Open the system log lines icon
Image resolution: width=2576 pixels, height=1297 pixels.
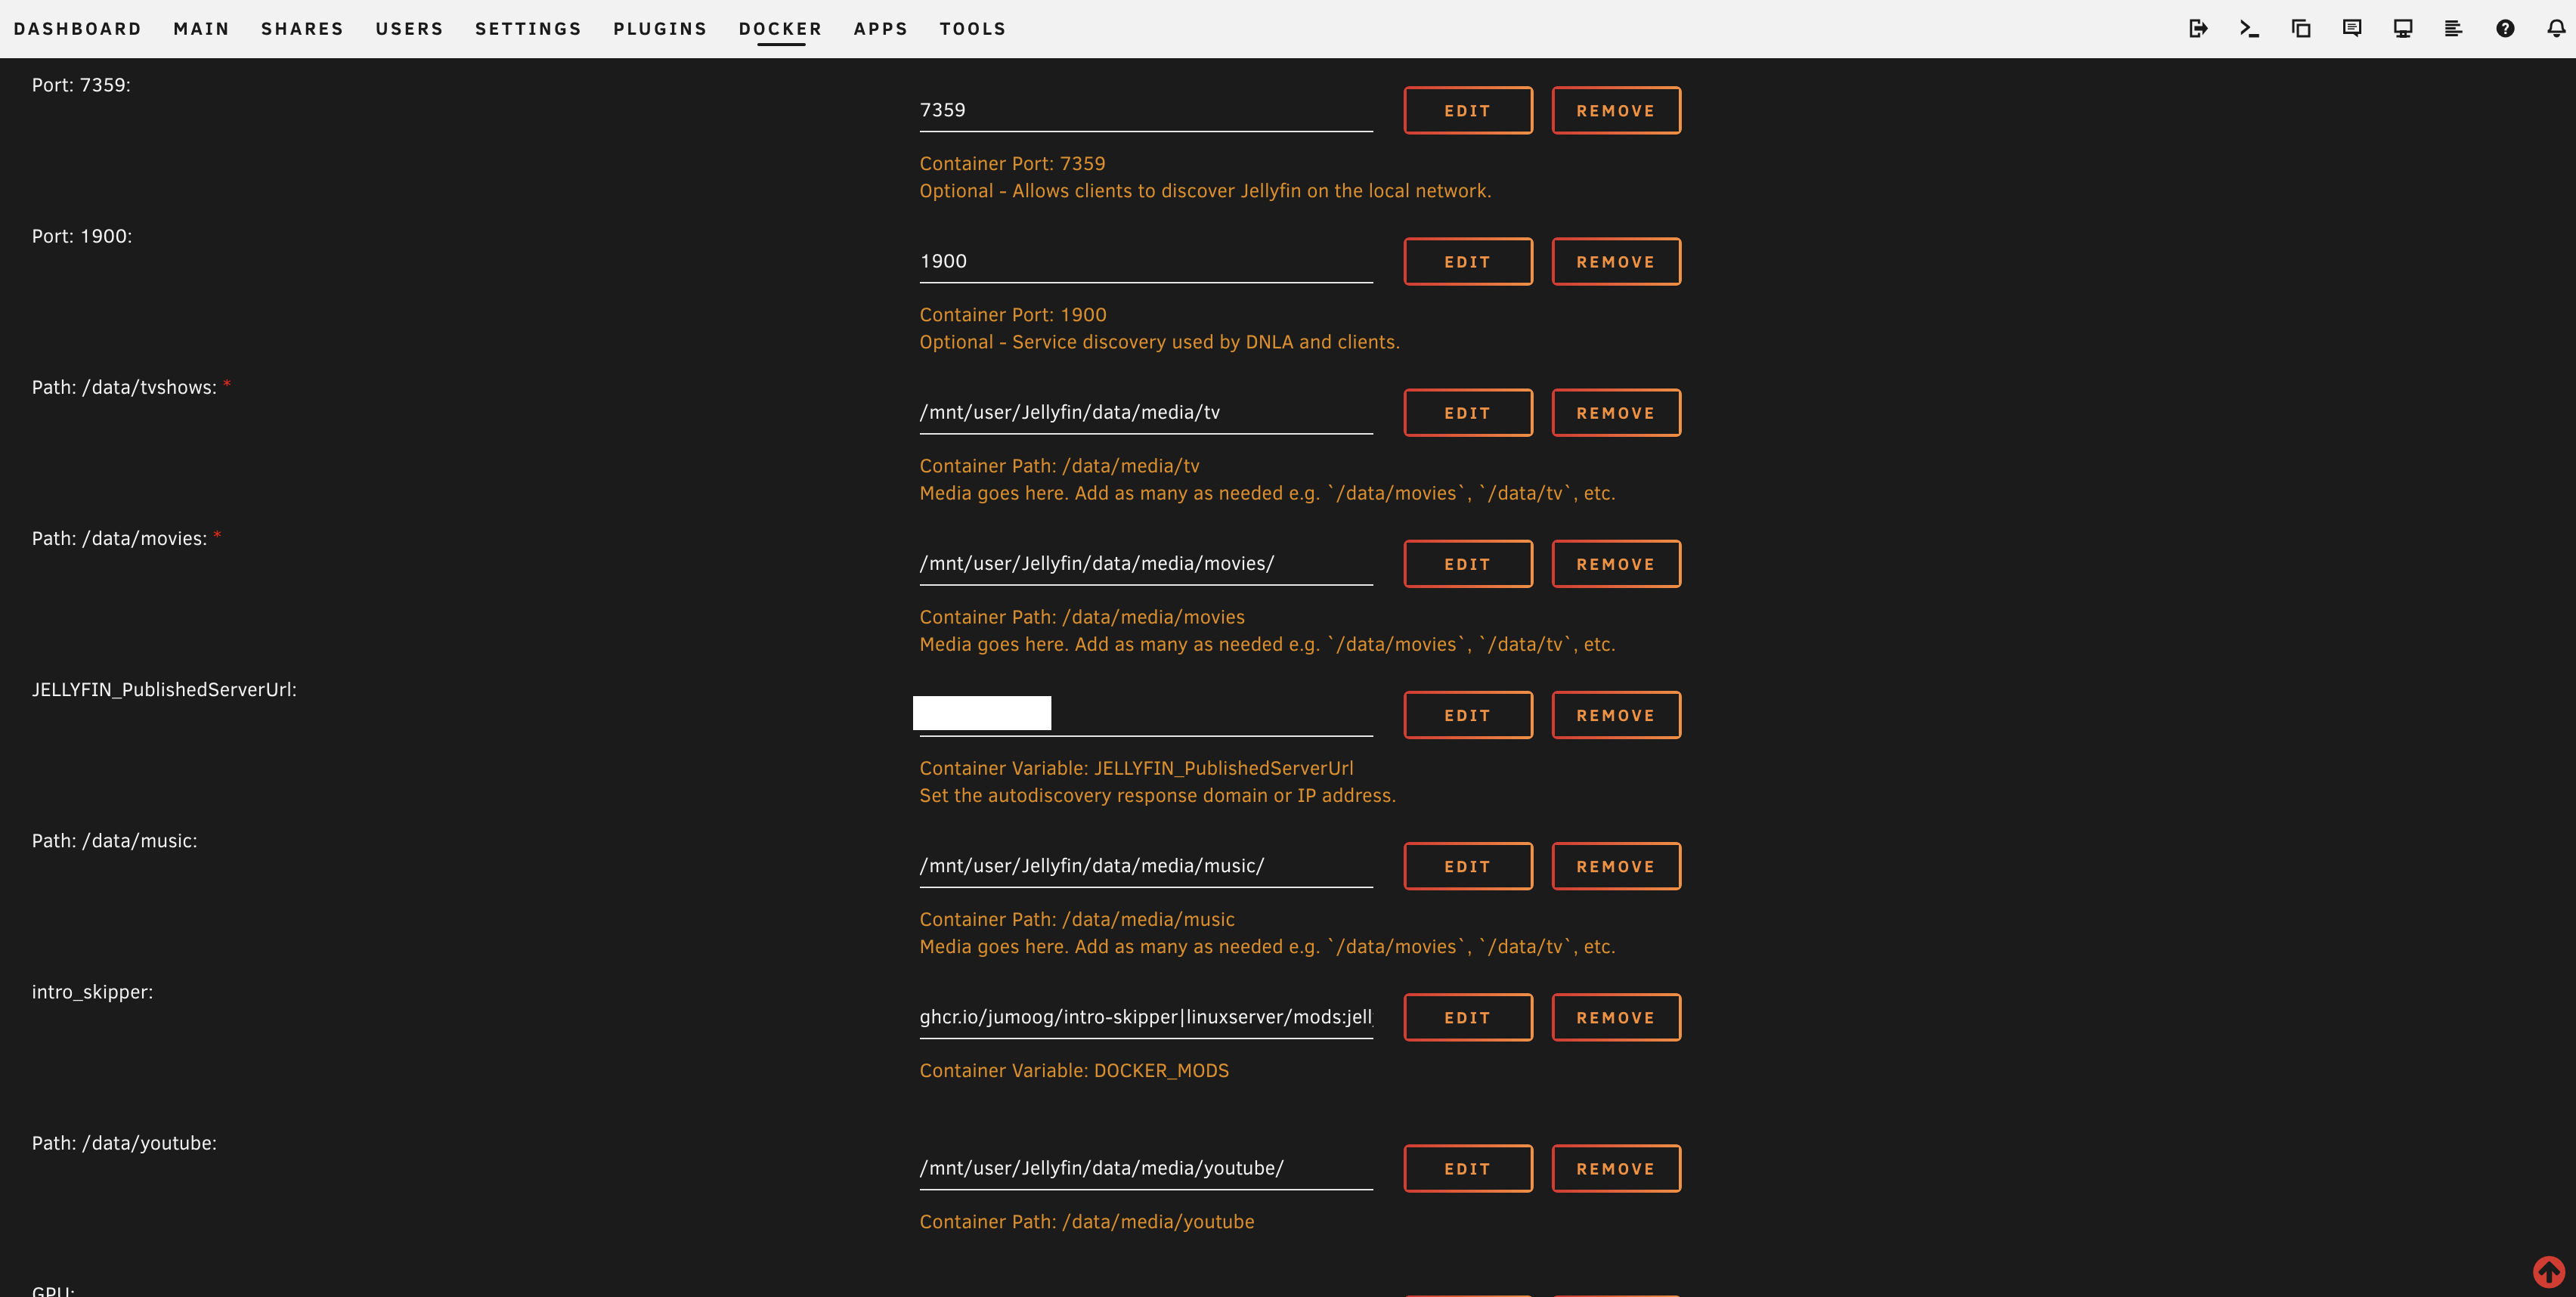[x=2453, y=28]
